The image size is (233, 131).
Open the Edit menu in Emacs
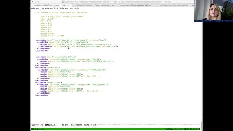(x=38, y=8)
